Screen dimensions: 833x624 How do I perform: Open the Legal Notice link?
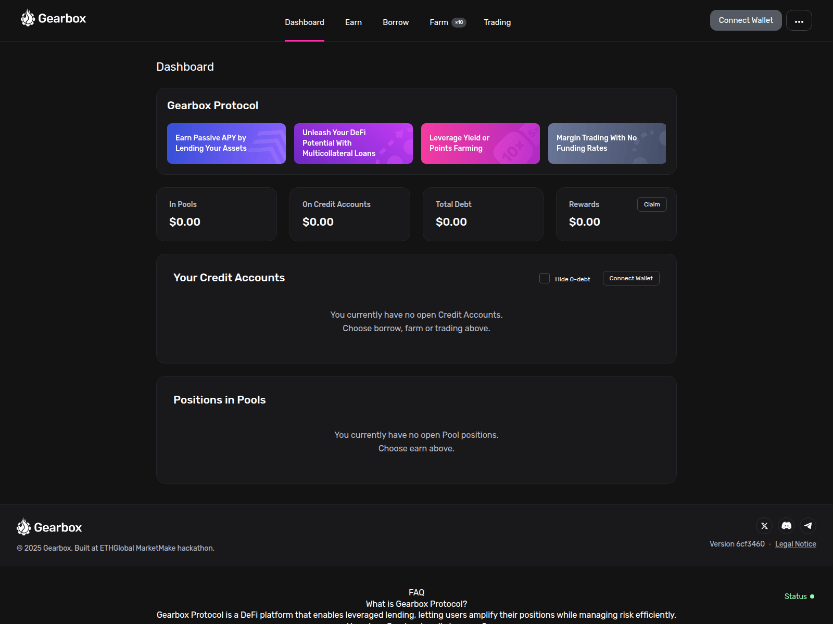click(x=796, y=544)
